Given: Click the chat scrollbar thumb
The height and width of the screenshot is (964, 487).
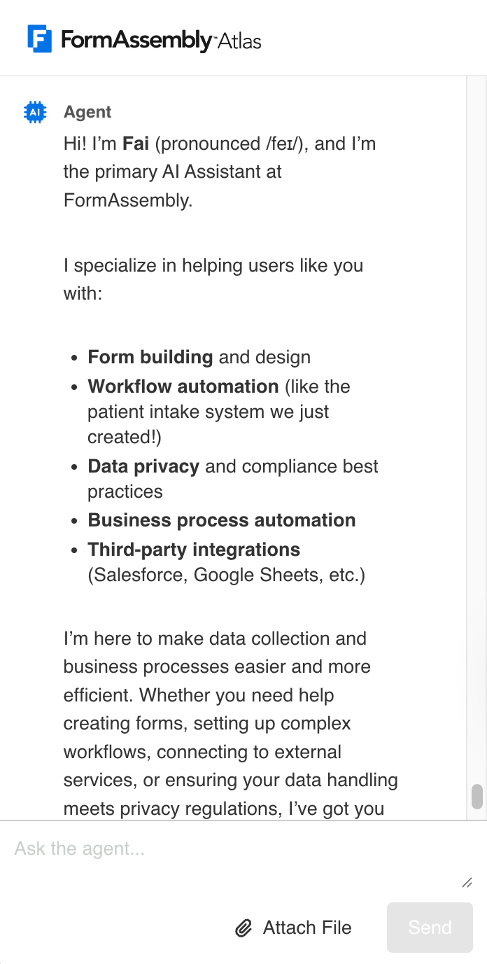Looking at the screenshot, I should 477,796.
